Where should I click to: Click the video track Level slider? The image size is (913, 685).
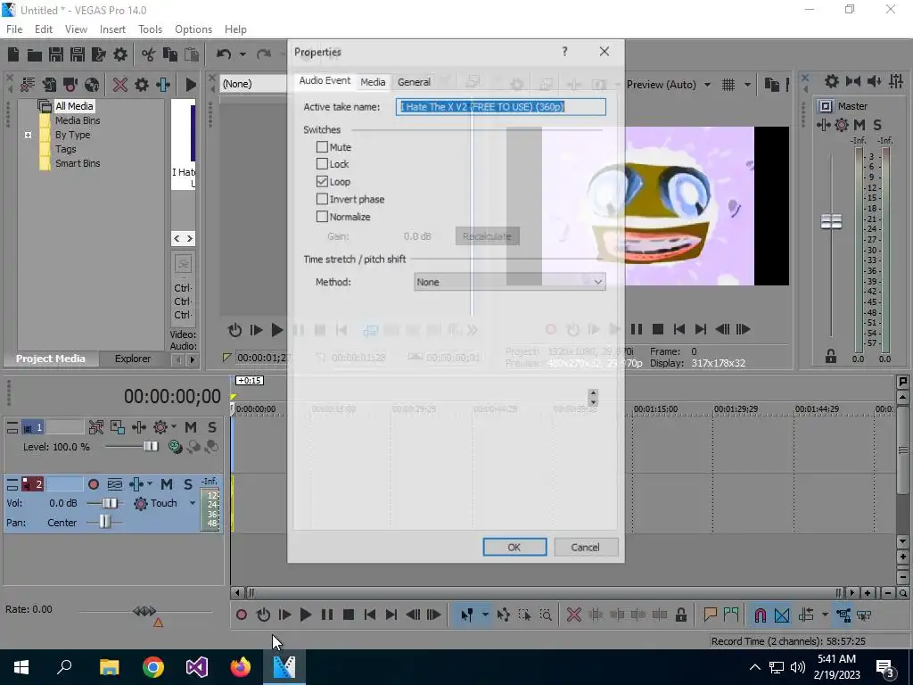[151, 446]
